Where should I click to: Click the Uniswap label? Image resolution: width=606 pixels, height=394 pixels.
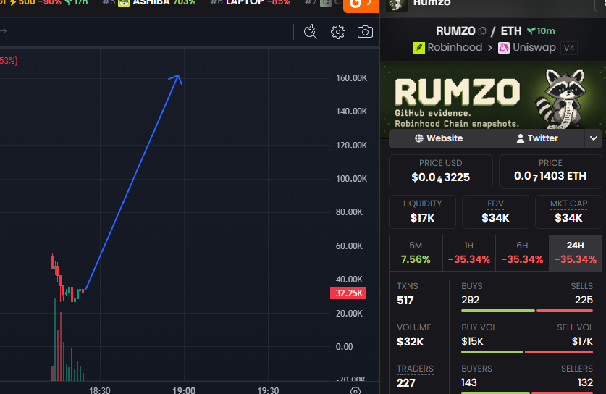pos(534,48)
